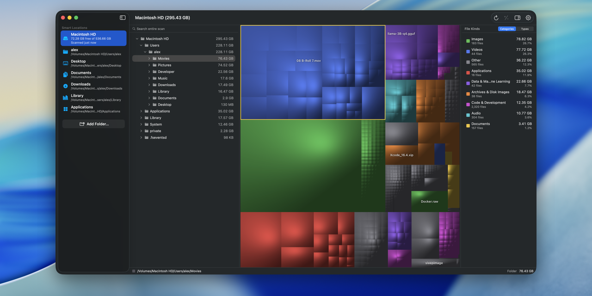Click the Add Folder... button

click(94, 124)
